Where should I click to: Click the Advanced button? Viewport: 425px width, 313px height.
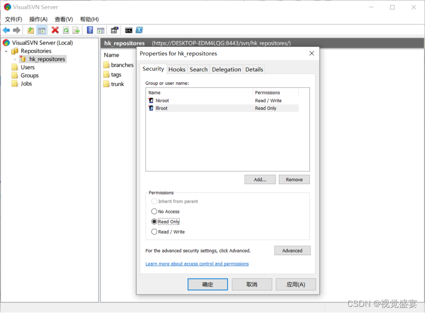pyautogui.click(x=292, y=251)
